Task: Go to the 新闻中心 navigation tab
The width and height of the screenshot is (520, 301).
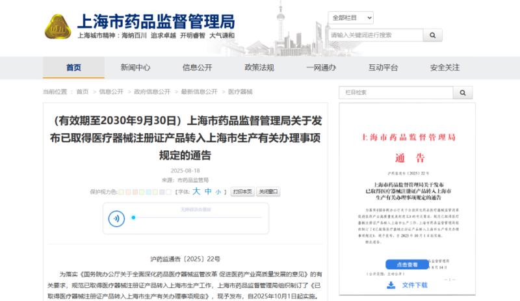Action: pyautogui.click(x=135, y=68)
